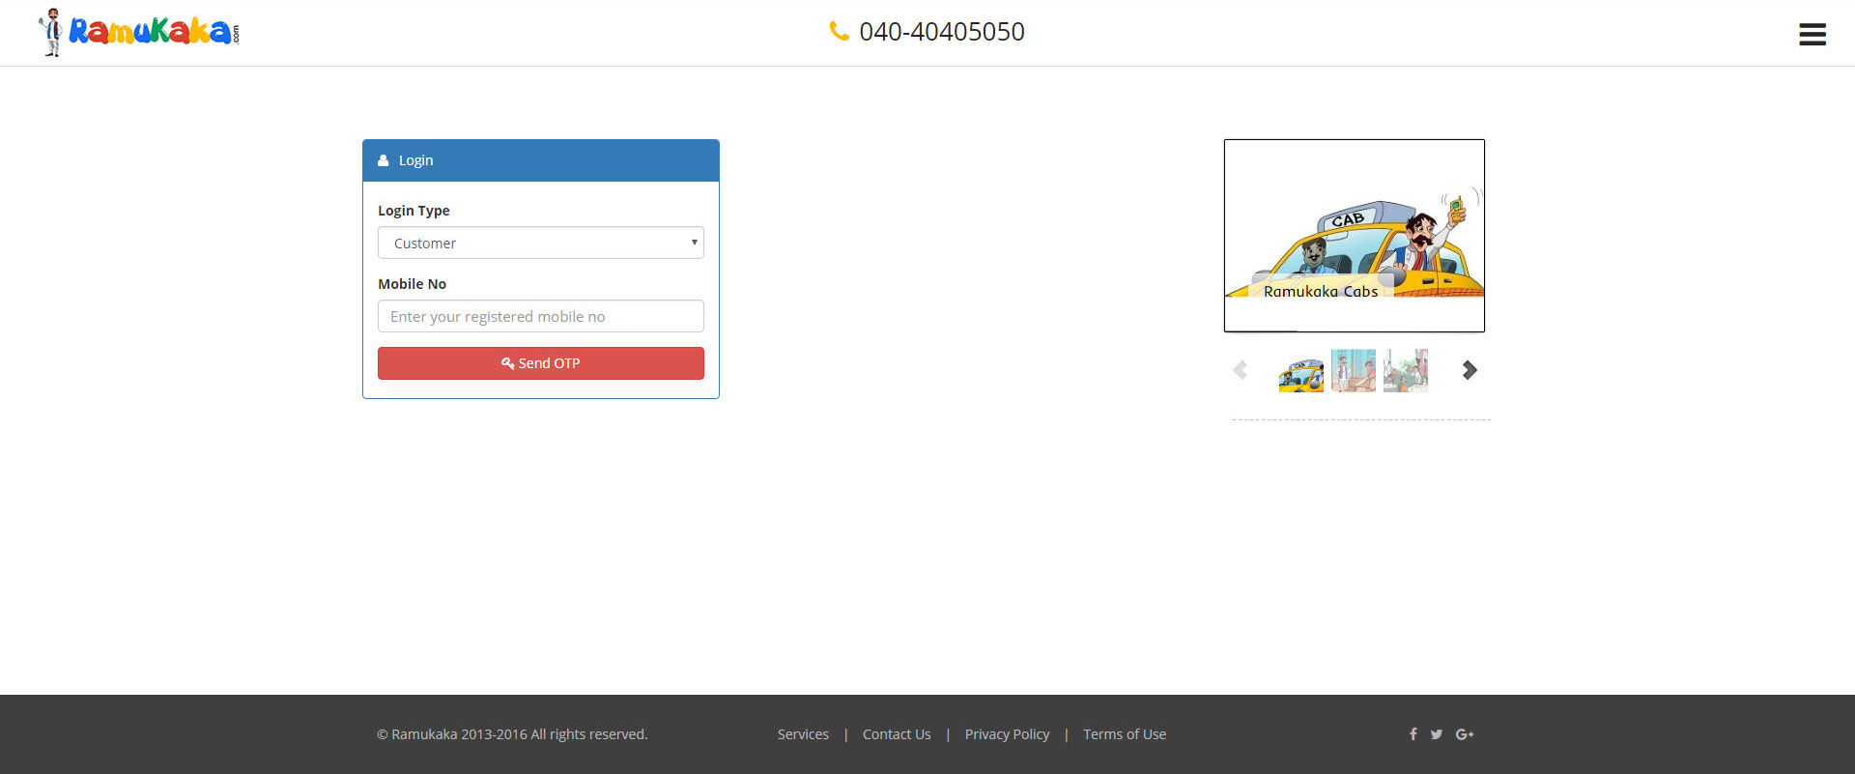Click the copyright text Ramukaka 2013-2016

[512, 734]
